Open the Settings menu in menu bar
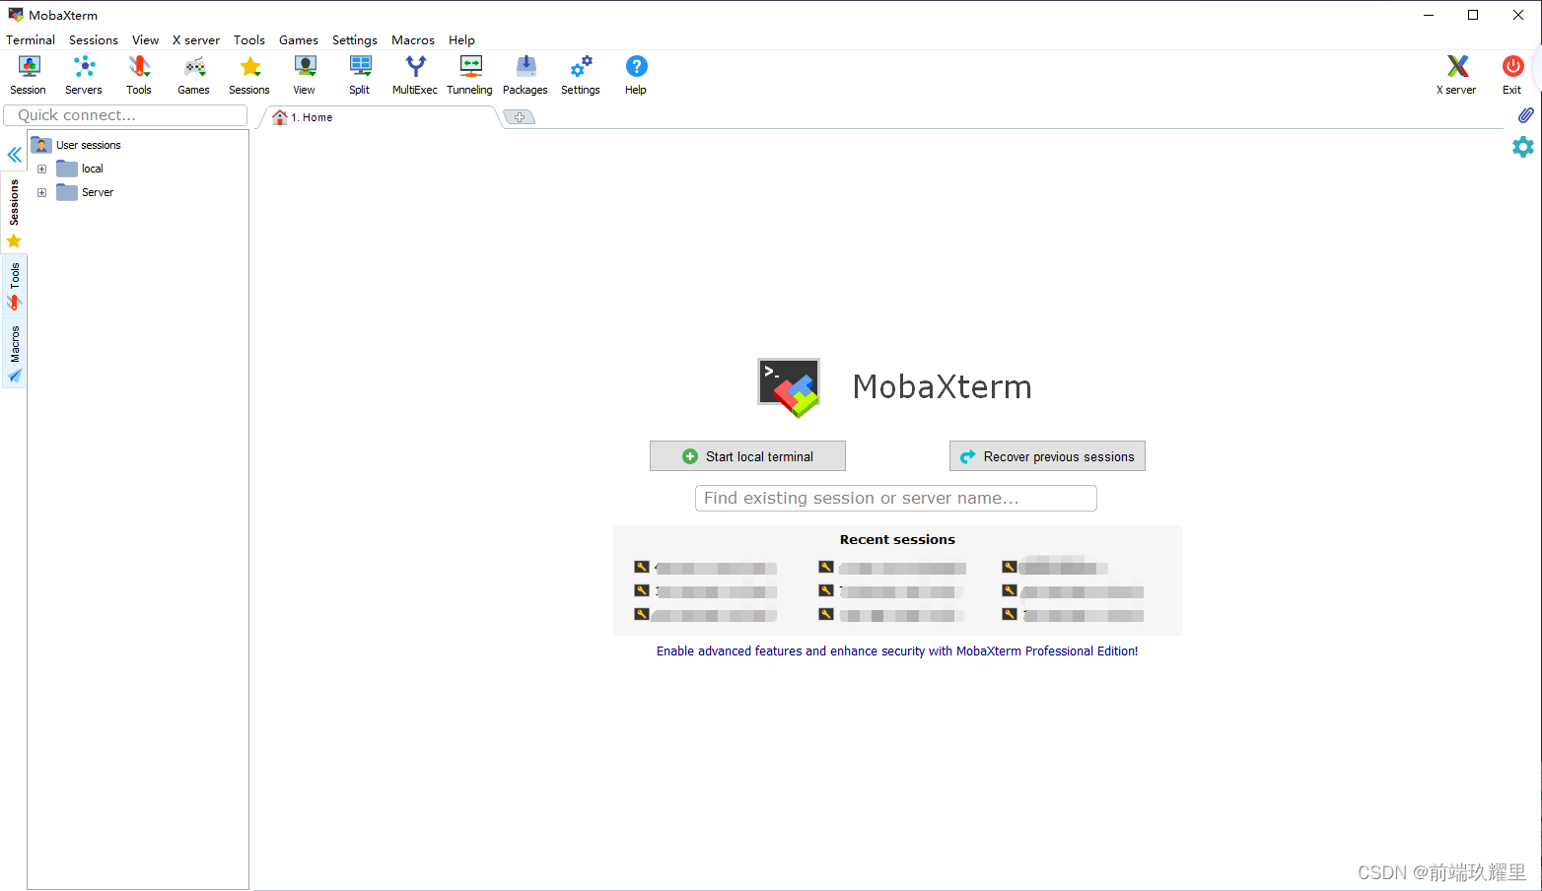 (355, 40)
